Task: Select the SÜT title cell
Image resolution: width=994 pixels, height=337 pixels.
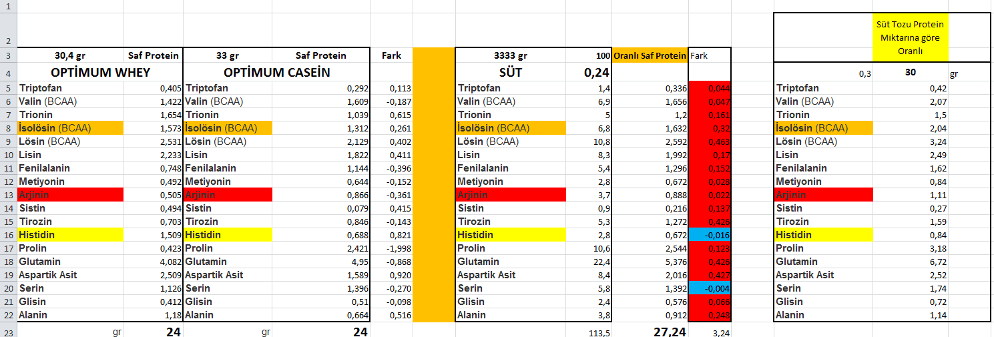Action: pyautogui.click(x=510, y=73)
